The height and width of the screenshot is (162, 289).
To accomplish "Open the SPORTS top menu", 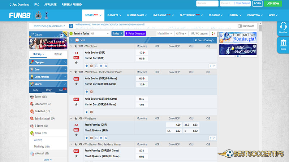I will (93, 15).
